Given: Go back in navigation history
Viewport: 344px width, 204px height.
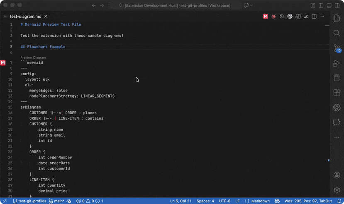Looking at the screenshot, I should coord(94,5).
